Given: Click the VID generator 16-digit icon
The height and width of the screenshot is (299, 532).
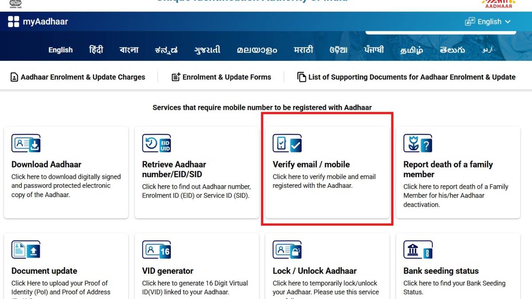Looking at the screenshot, I should click(156, 249).
